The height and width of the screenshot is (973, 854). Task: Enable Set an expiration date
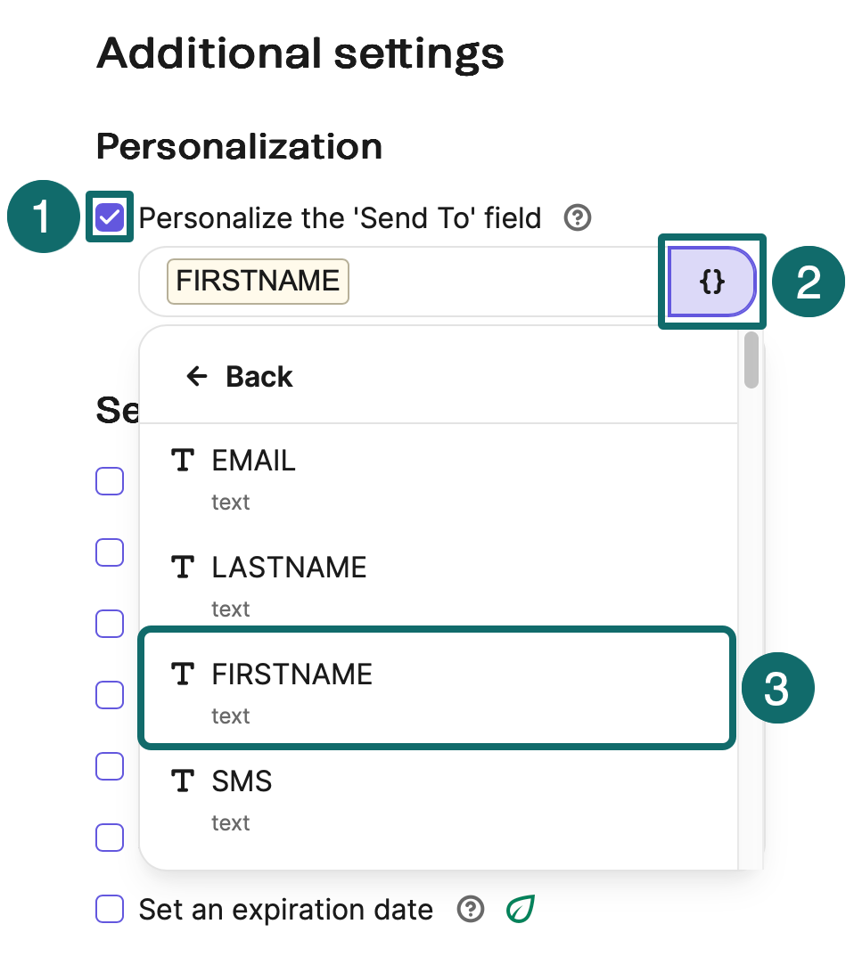109,910
